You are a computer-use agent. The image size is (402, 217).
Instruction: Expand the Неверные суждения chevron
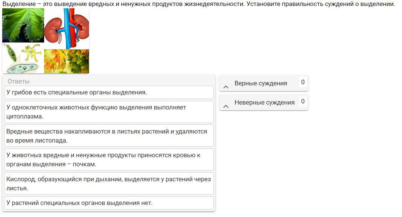click(226, 106)
